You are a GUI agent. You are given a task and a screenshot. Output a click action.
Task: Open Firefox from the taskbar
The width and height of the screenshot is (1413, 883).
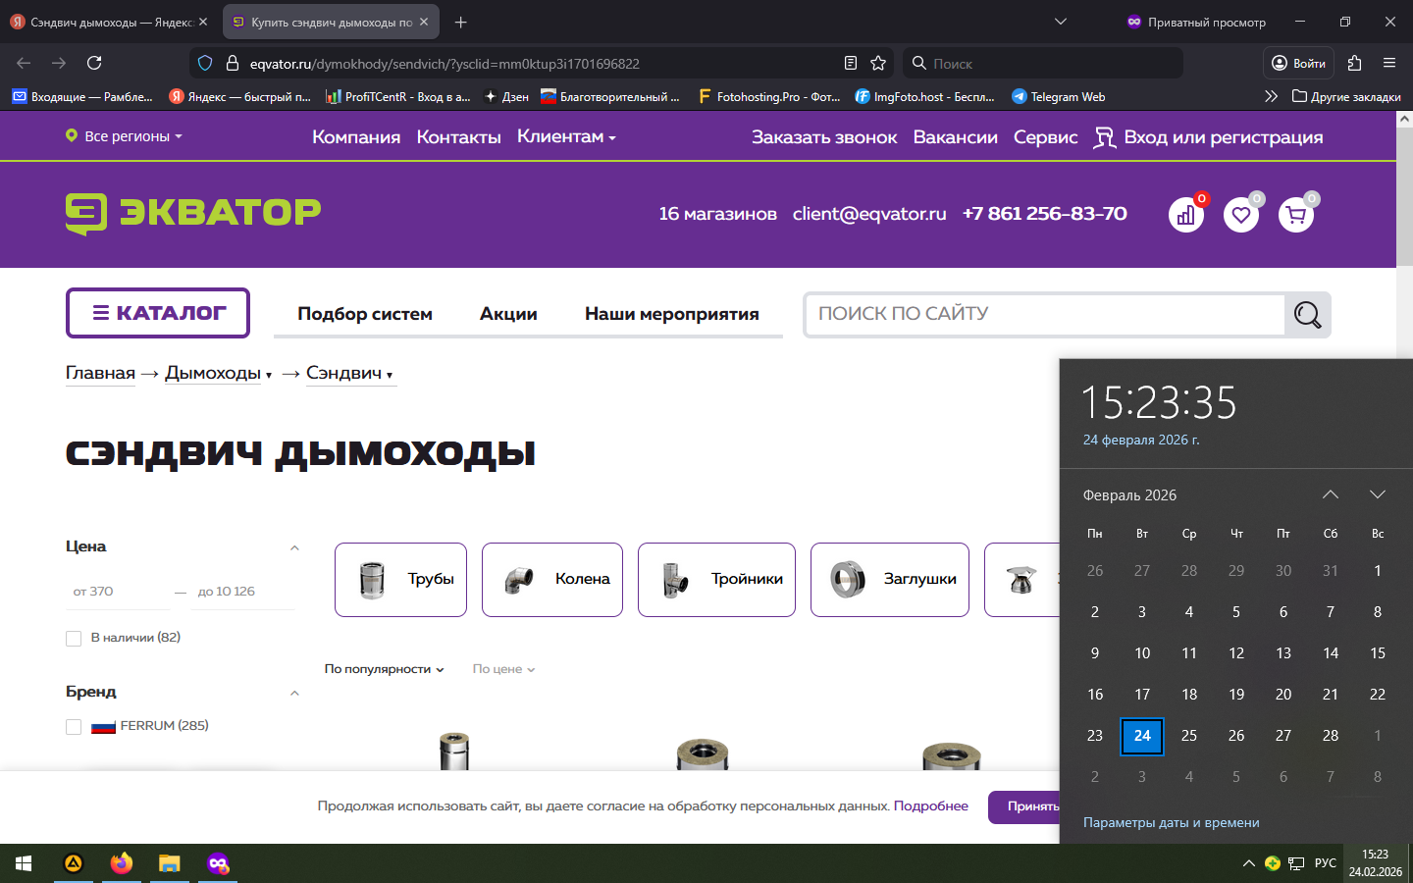point(122,863)
